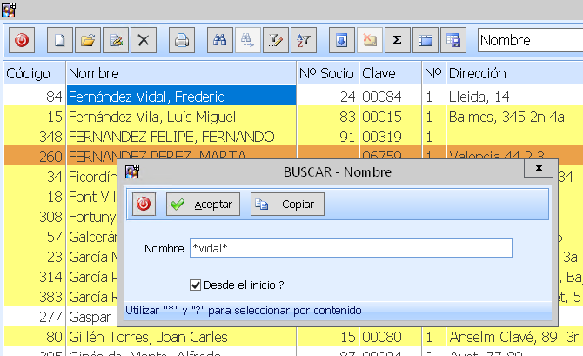
Task: Open record using the folder icon
Action: [88, 40]
